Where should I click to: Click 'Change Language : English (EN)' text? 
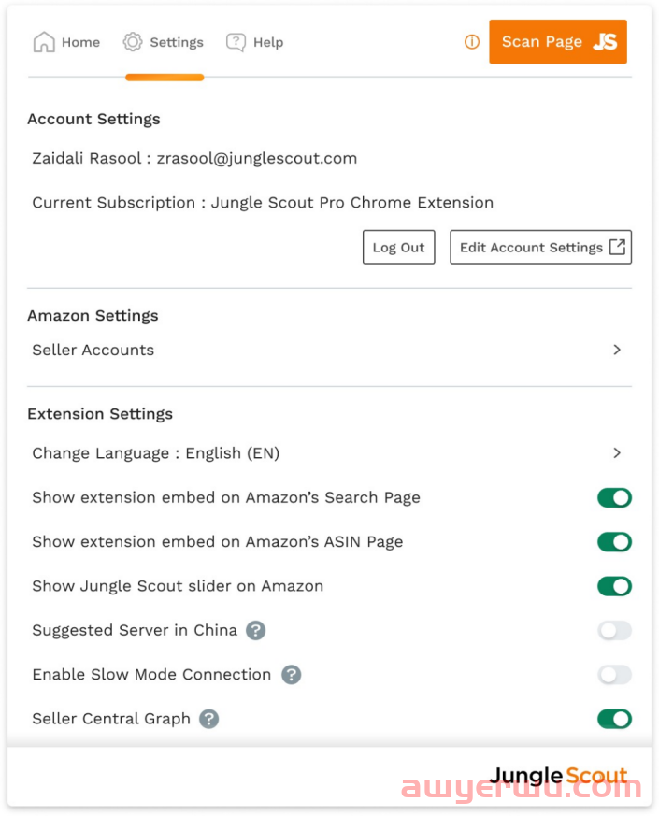pyautogui.click(x=156, y=453)
